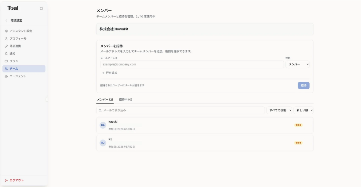Click the search magnifier icon
The height and width of the screenshot is (187, 361).
point(100,110)
